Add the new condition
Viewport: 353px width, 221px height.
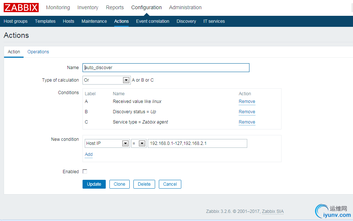tap(89, 154)
